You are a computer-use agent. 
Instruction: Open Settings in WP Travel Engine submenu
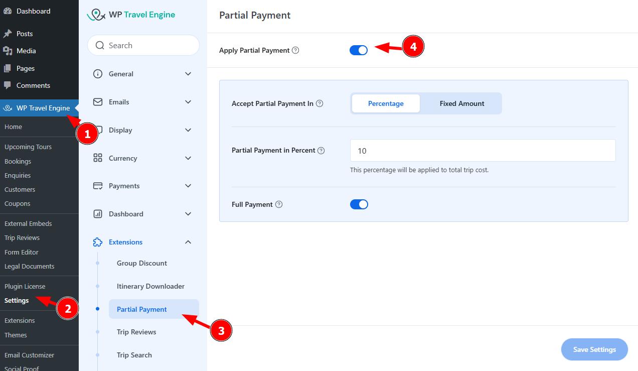tap(17, 300)
